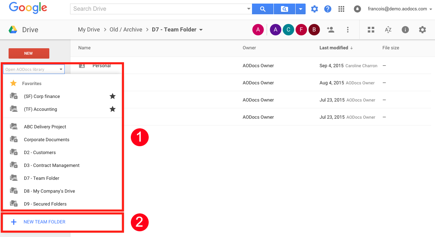Click the folder search button beside the magnifier
This screenshot has height=237, width=435.
(285, 9)
